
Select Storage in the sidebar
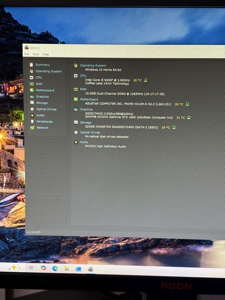[x=42, y=103]
